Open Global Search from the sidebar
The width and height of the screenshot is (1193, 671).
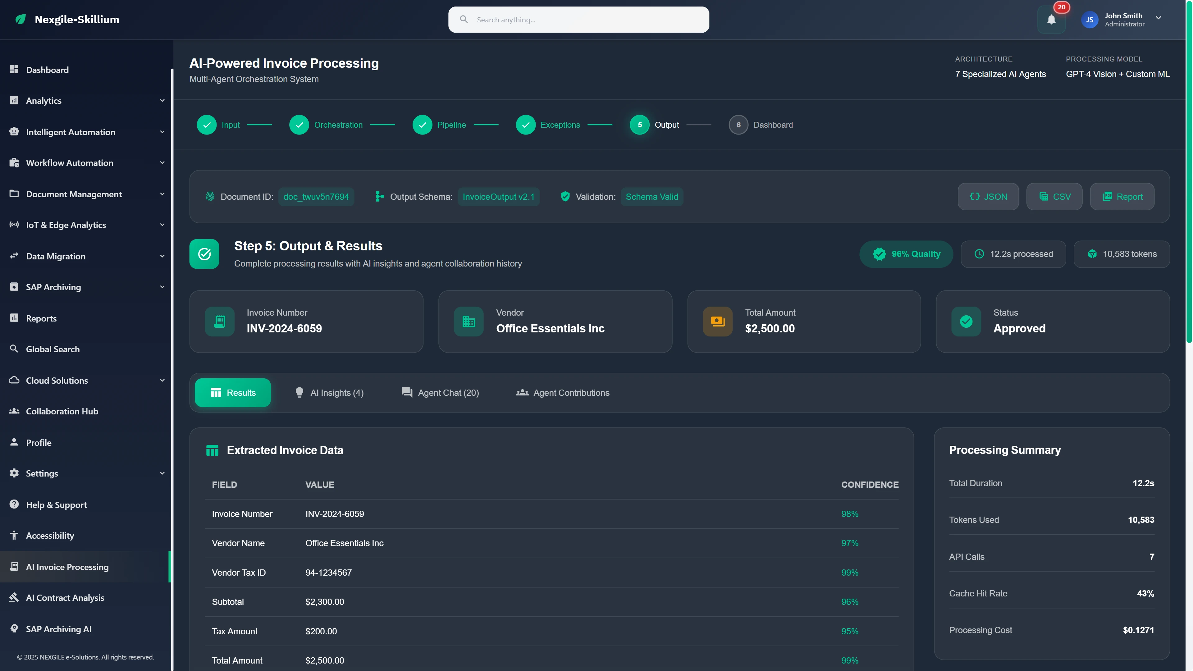pos(14,349)
